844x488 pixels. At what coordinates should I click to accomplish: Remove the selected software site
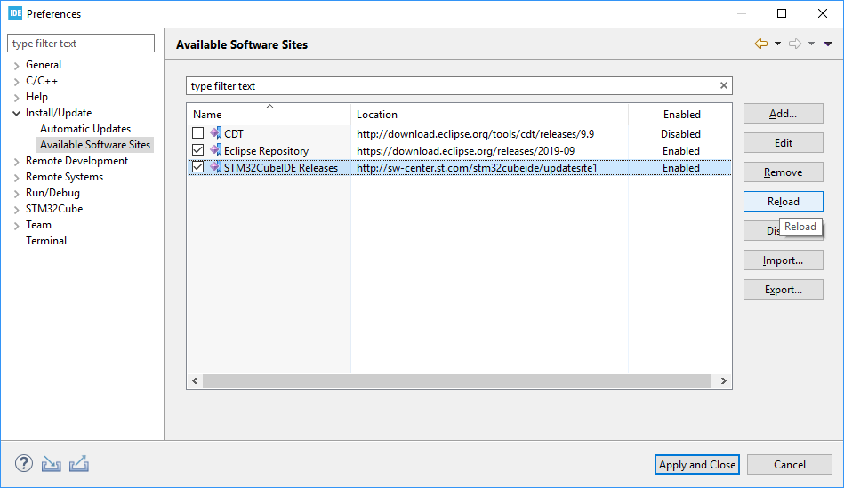(784, 172)
